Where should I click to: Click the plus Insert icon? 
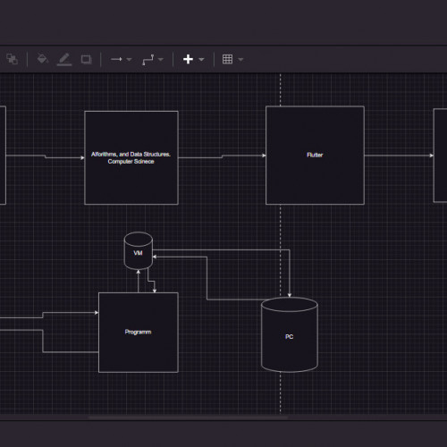[x=188, y=59]
